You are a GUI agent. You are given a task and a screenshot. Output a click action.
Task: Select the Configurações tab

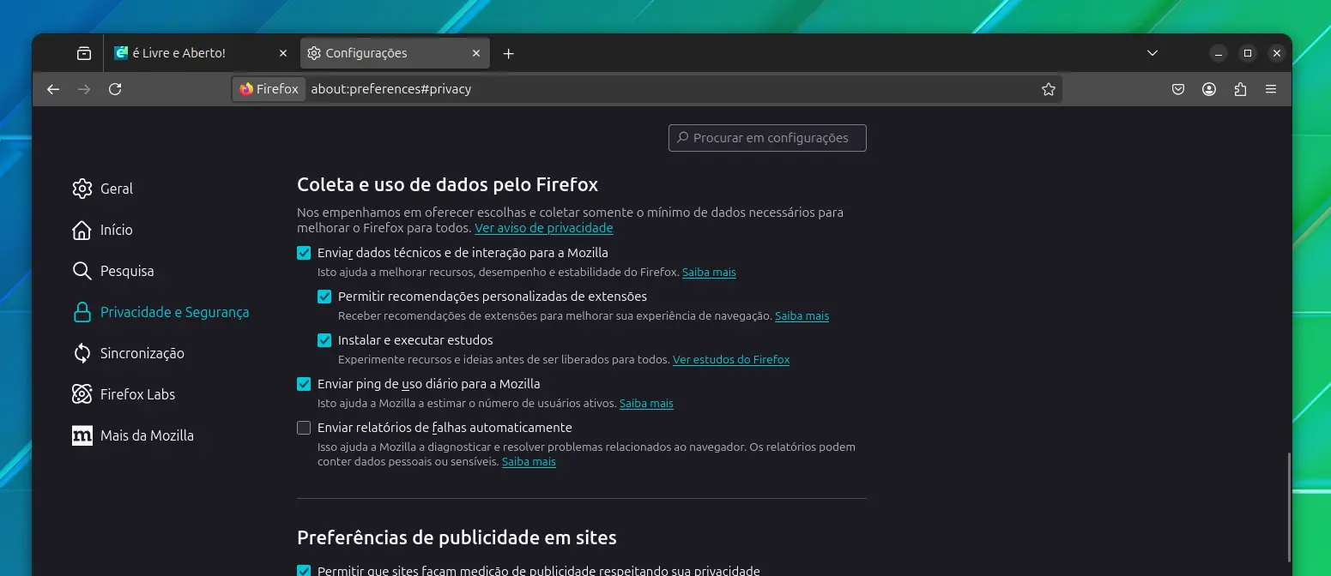395,53
